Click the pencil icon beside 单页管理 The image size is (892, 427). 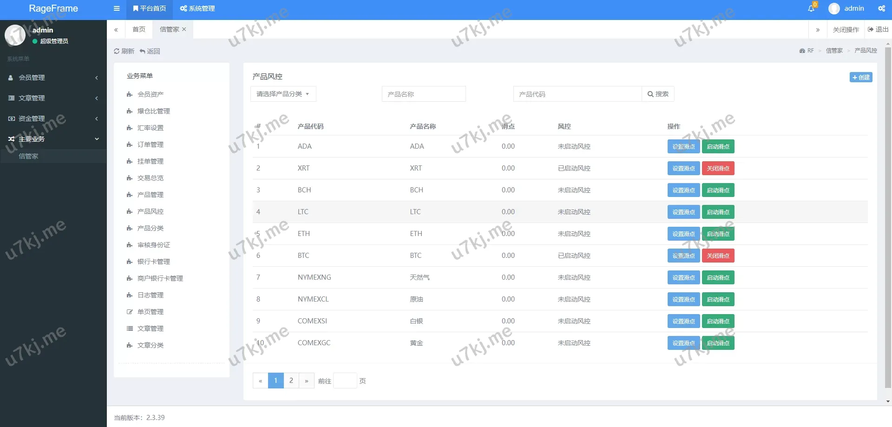(x=129, y=311)
